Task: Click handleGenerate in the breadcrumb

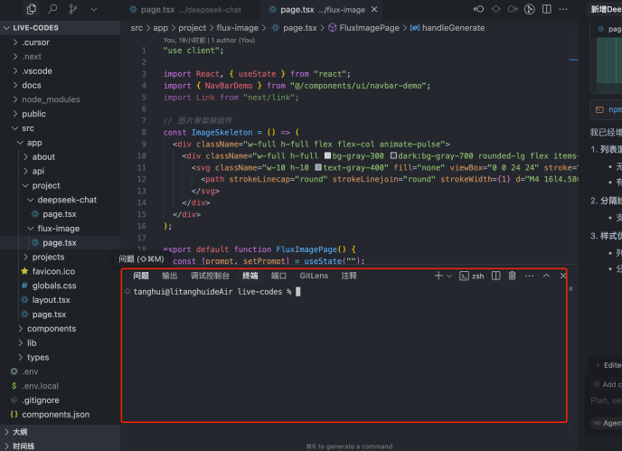Action: [453, 28]
